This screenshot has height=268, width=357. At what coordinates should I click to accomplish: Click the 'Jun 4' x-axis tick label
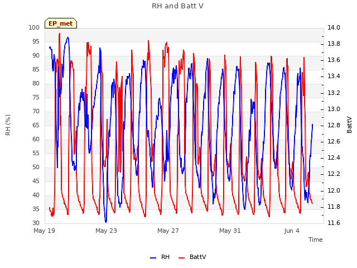pos(292,231)
